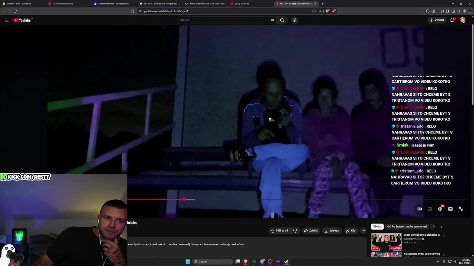Bookmark this page in the address bar

133,11
